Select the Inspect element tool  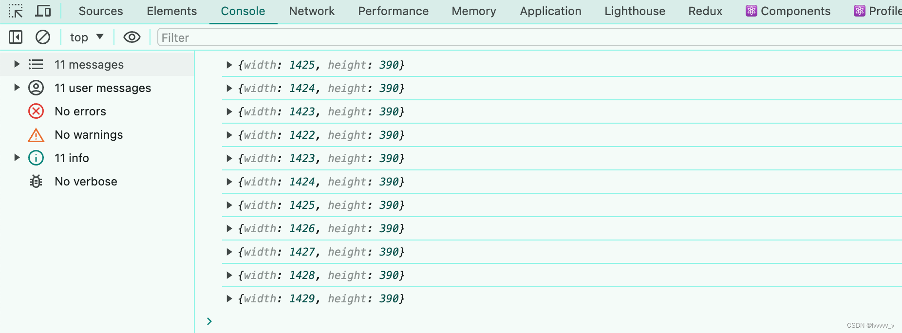16,11
